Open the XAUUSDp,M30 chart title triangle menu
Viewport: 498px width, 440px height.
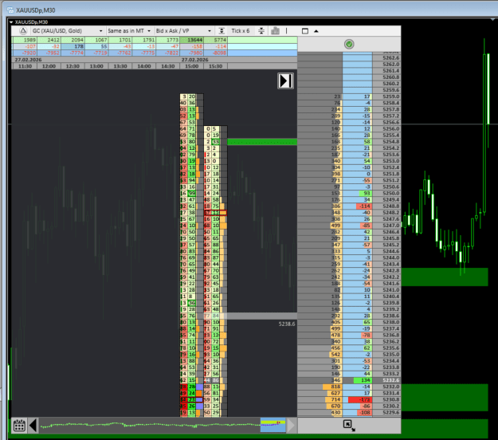pyautogui.click(x=11, y=22)
